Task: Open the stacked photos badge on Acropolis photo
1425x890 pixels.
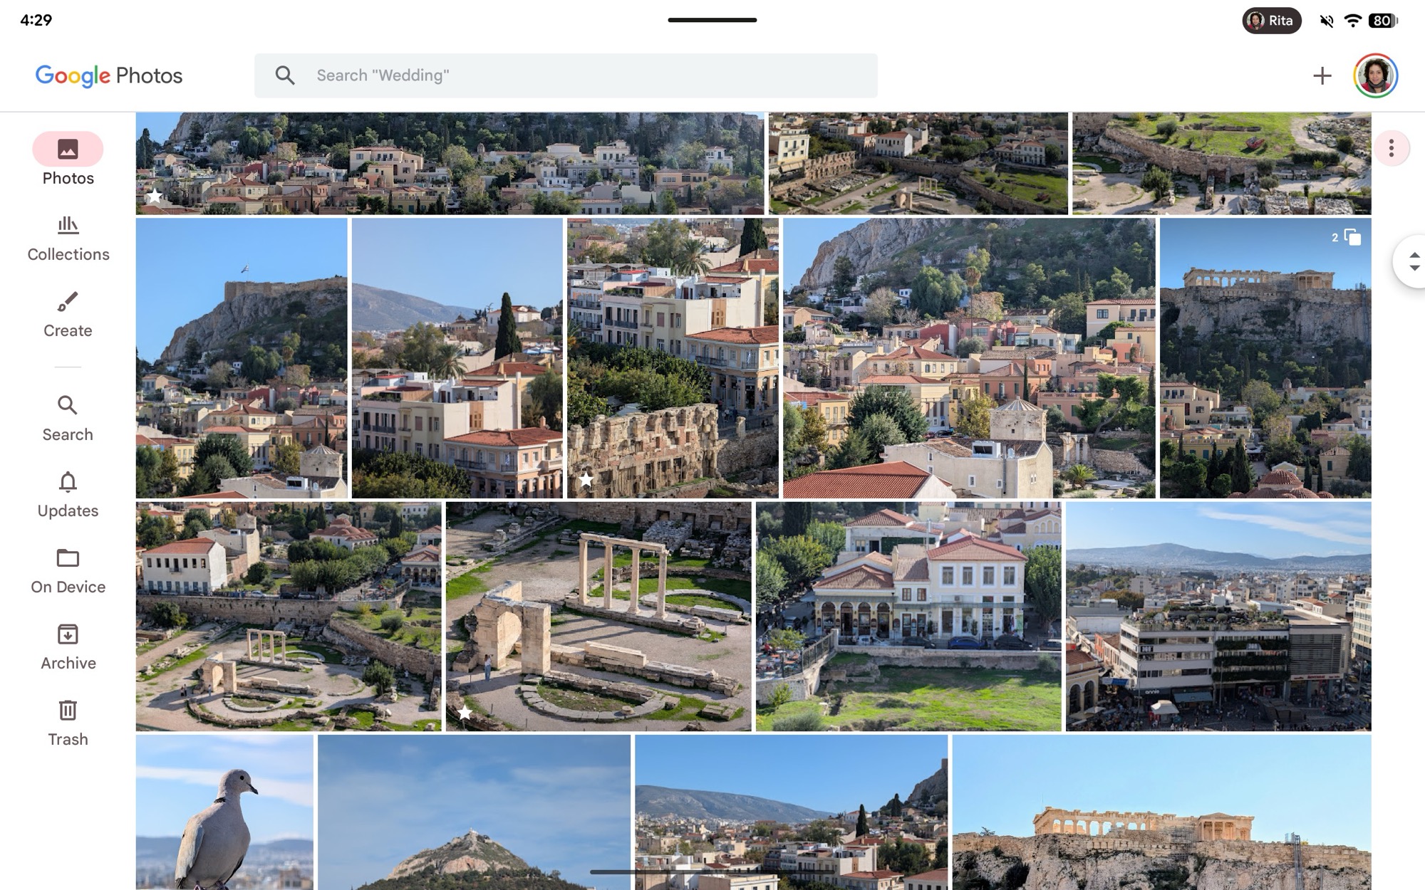Action: 1347,237
